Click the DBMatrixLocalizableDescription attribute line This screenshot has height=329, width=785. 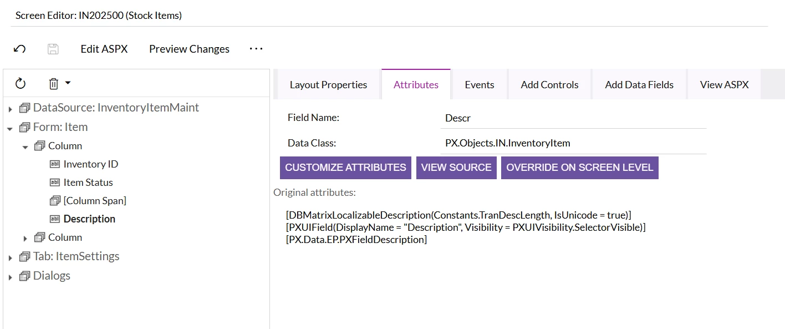coord(458,215)
